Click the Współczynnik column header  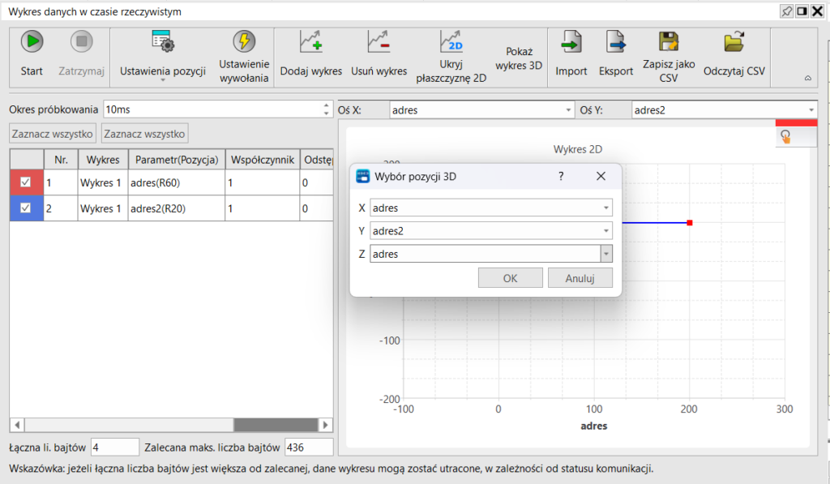click(x=263, y=160)
